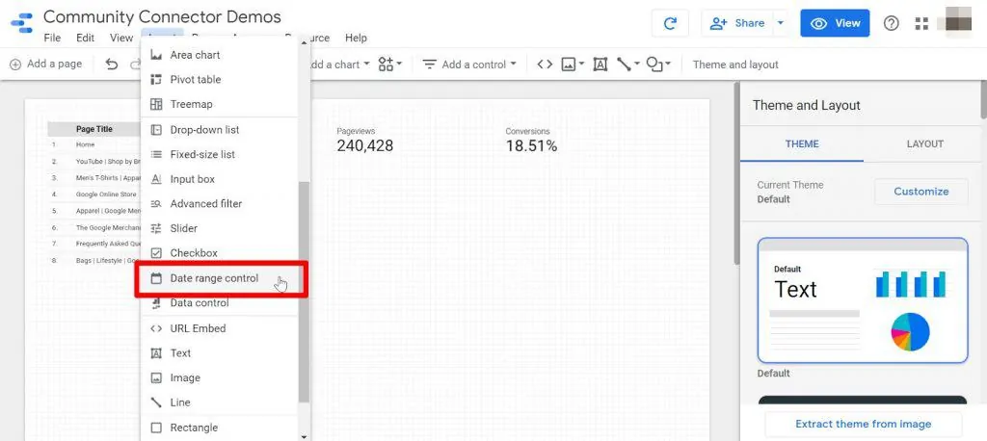Screen dimensions: 987x441
Task: Click the Page Title column header
Action: [94, 129]
